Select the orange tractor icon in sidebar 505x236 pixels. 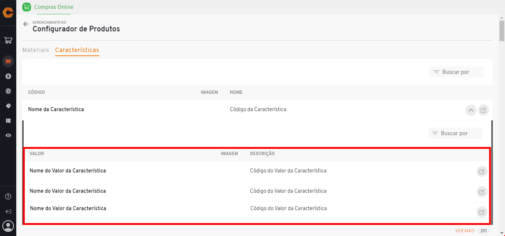pyautogui.click(x=8, y=61)
